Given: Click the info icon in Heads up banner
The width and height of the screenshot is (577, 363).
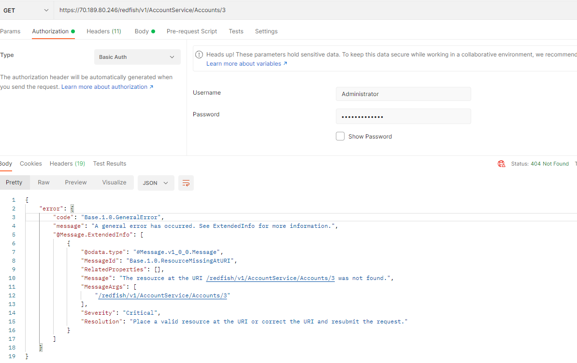Looking at the screenshot, I should [199, 55].
